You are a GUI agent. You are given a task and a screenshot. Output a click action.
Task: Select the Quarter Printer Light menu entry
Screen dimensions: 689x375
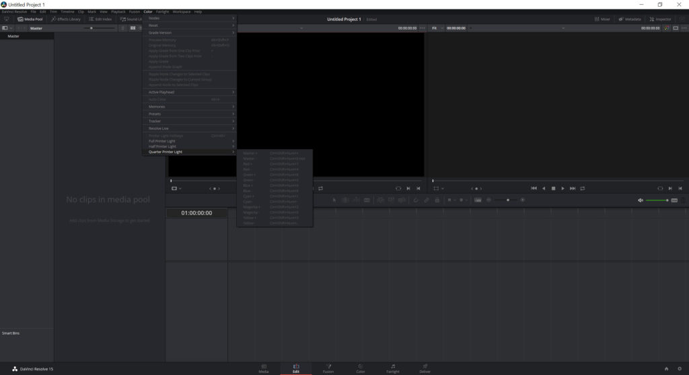[x=189, y=152]
